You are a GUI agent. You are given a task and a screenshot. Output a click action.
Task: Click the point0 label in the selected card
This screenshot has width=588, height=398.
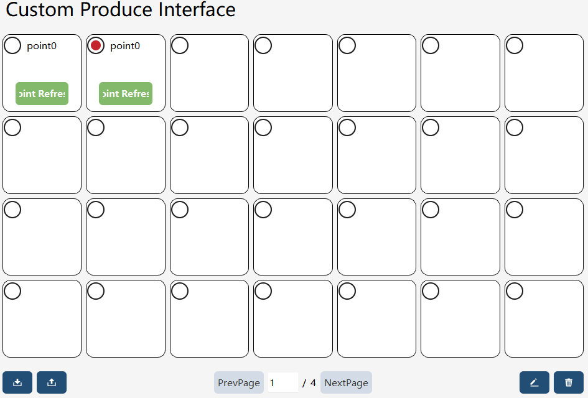tap(125, 46)
